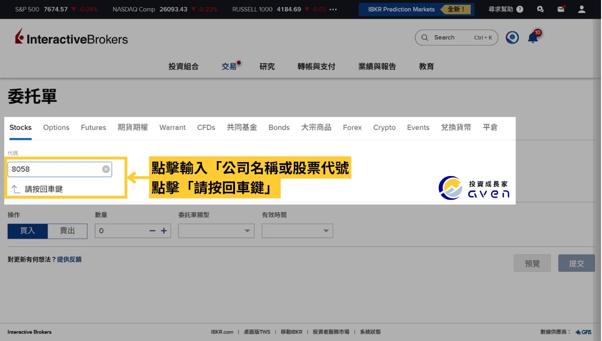This screenshot has height=341, width=602.
Task: Click the 提交 button
Action: (576, 264)
